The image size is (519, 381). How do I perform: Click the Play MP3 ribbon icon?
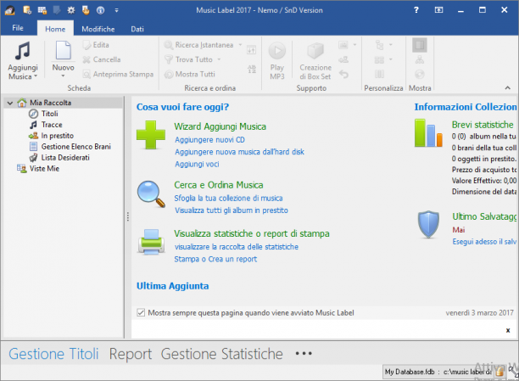(x=277, y=51)
